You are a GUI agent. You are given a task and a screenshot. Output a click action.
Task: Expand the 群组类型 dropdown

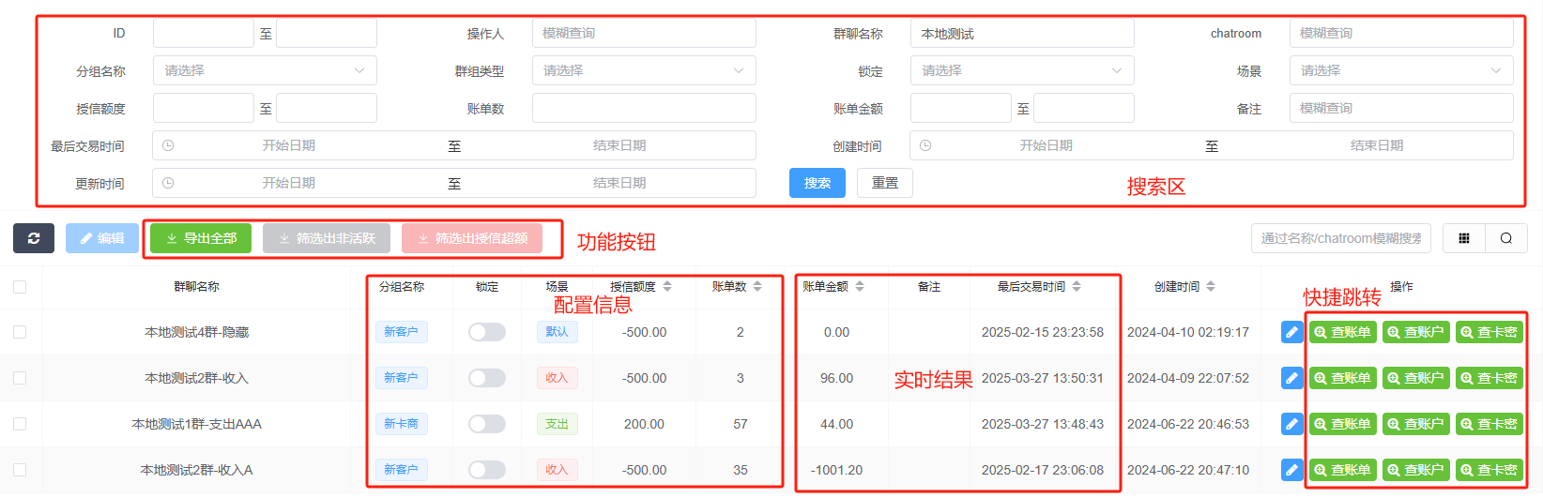click(x=644, y=70)
